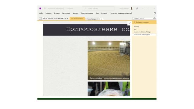Click the OneNote app icon in title bar
This screenshot has width=194, height=109.
click(40, 8)
